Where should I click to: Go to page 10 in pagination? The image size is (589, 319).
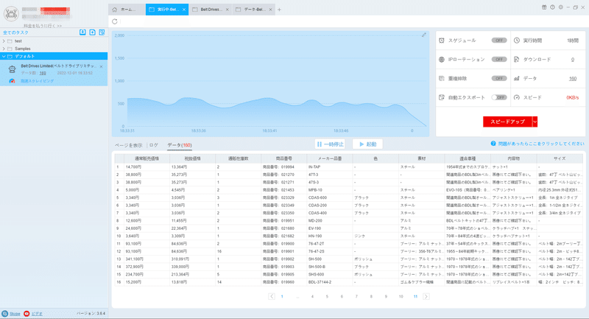(401, 296)
